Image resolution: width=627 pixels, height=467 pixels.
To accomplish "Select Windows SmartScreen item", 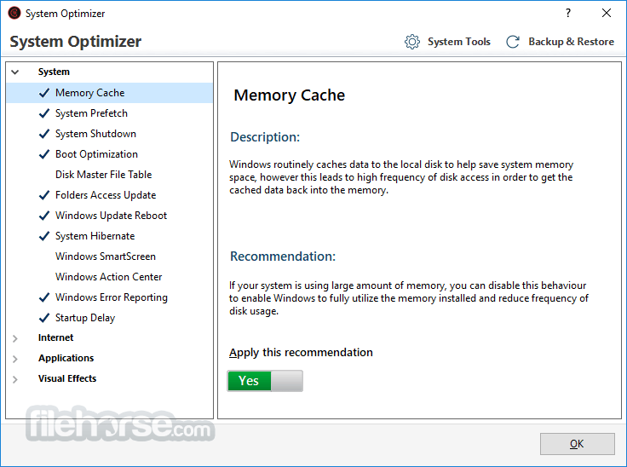I will [106, 257].
